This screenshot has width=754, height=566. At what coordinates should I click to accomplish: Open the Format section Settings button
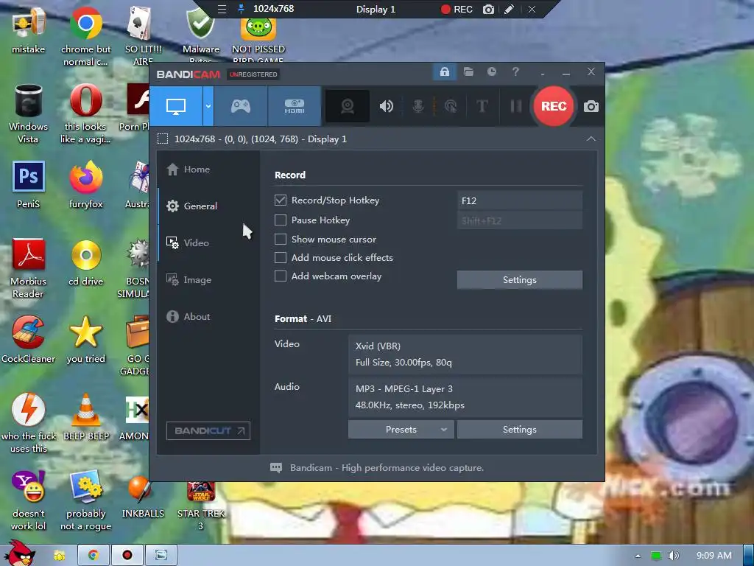519,430
